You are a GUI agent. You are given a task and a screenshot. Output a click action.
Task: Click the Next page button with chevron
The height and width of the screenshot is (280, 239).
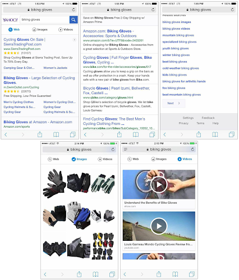(x=174, y=103)
